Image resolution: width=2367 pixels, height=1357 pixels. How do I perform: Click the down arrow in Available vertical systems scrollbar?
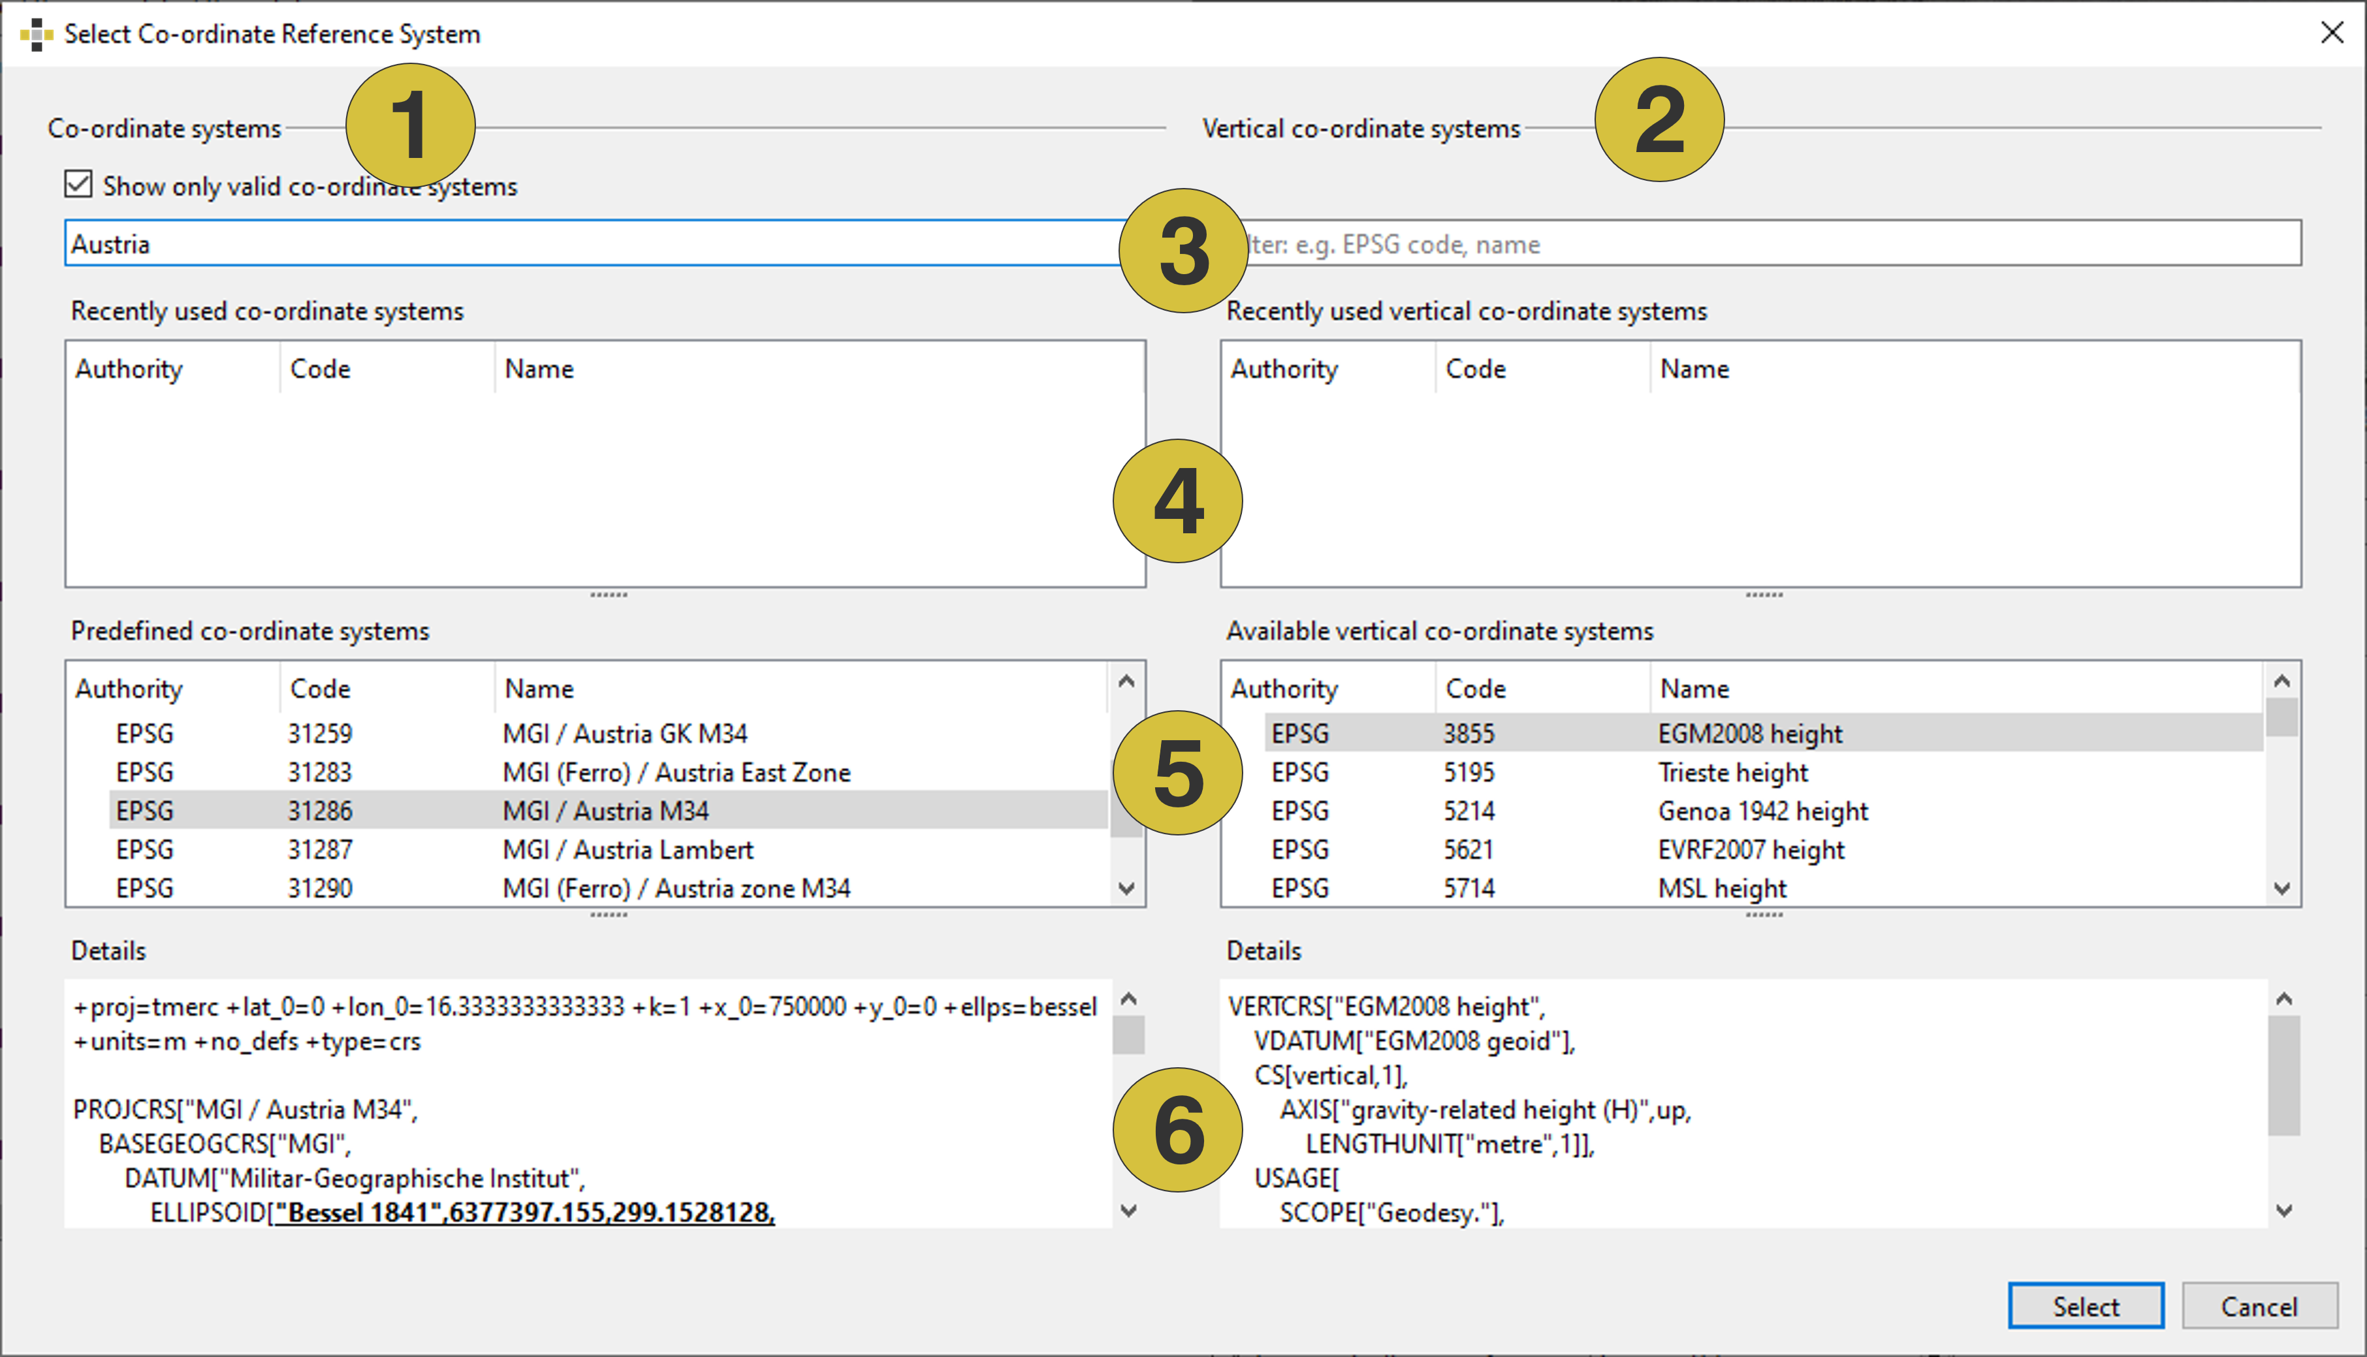tap(2282, 888)
